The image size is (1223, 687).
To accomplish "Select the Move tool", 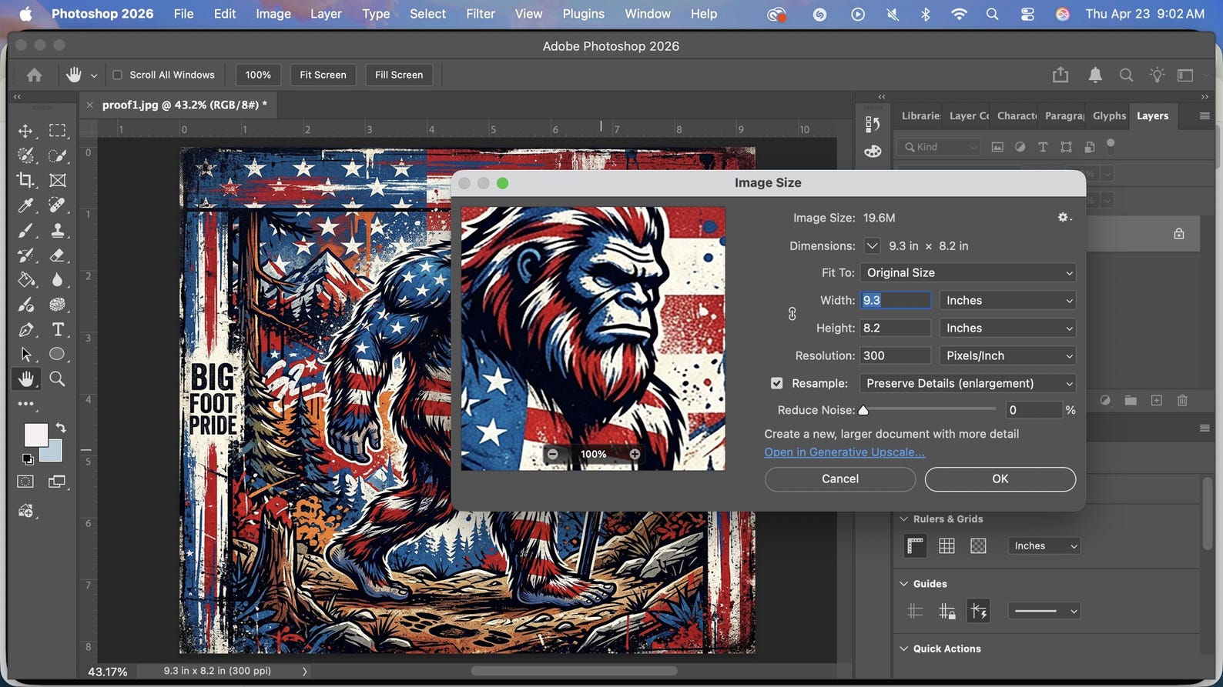I will coord(25,131).
